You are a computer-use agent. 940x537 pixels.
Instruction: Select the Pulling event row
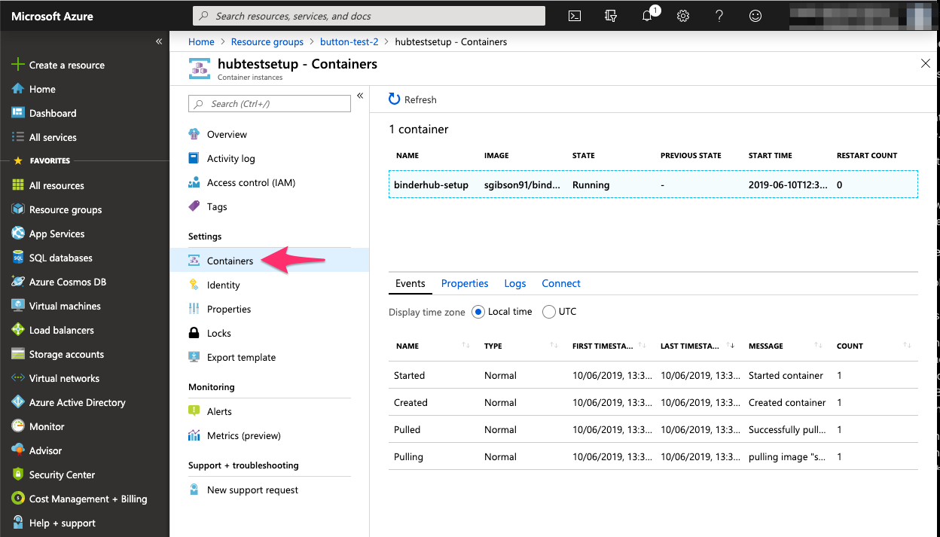[x=653, y=456]
